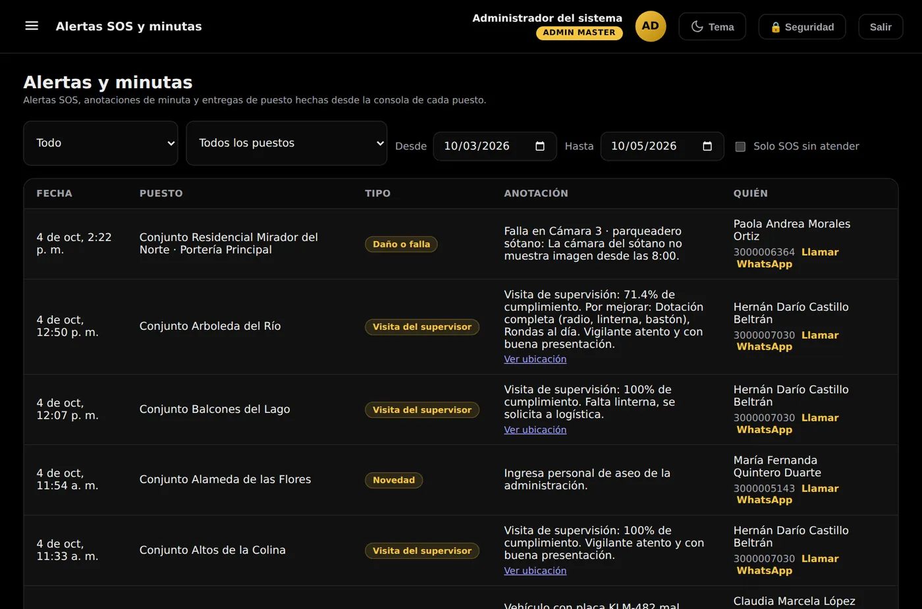
Task: Click Alertas SOS y minutas header title
Action: pos(128,26)
